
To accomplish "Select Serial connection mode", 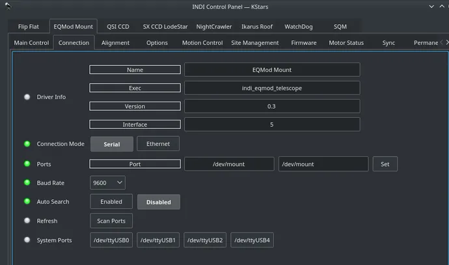I will coord(112,144).
